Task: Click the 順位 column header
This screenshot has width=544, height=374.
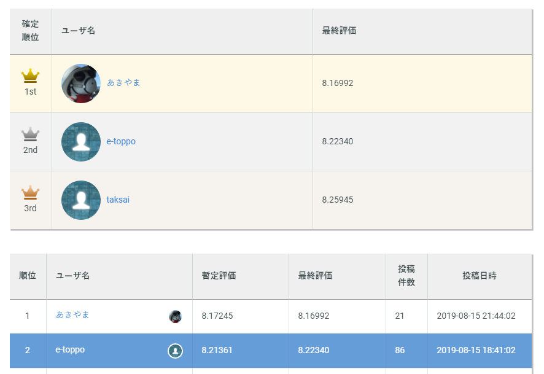Action: [28, 276]
